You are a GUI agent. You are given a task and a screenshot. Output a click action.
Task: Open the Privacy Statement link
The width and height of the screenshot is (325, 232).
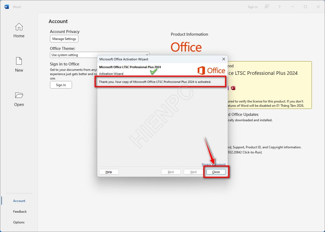pos(214,164)
